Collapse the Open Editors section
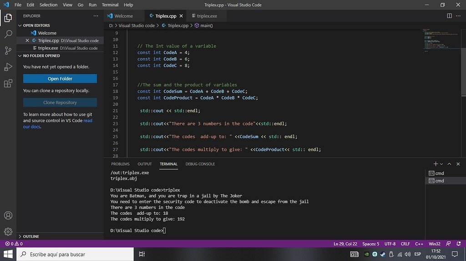466x261 pixels. tap(36, 25)
